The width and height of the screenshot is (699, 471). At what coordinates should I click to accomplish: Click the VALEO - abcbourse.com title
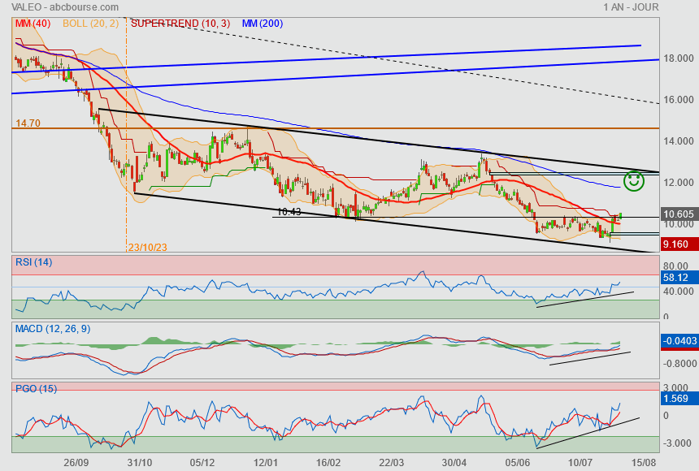click(x=65, y=7)
